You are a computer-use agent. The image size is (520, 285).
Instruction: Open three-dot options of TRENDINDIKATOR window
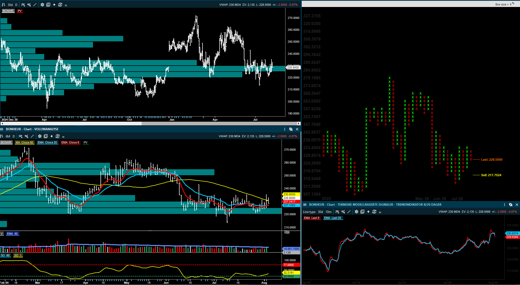coord(505,205)
